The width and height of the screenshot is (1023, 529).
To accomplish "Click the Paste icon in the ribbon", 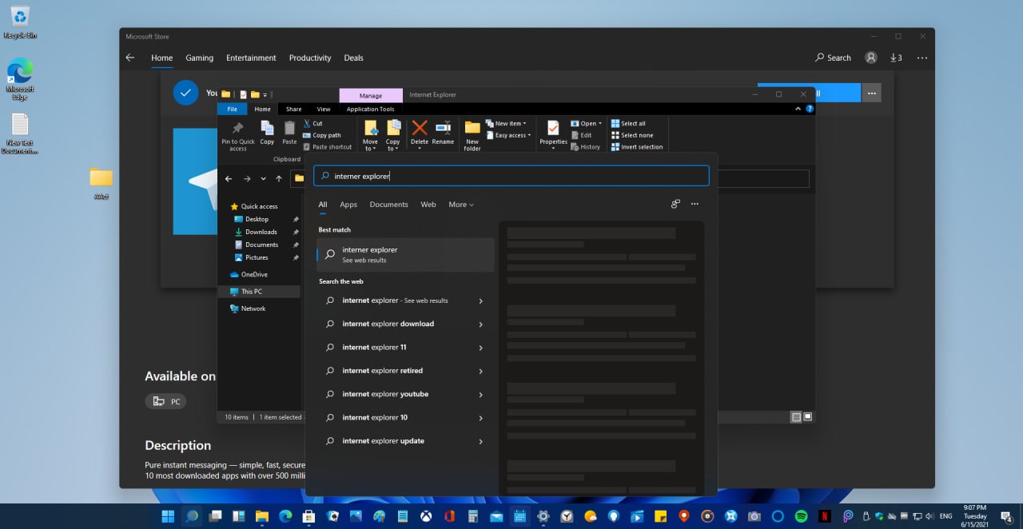I will [289, 133].
